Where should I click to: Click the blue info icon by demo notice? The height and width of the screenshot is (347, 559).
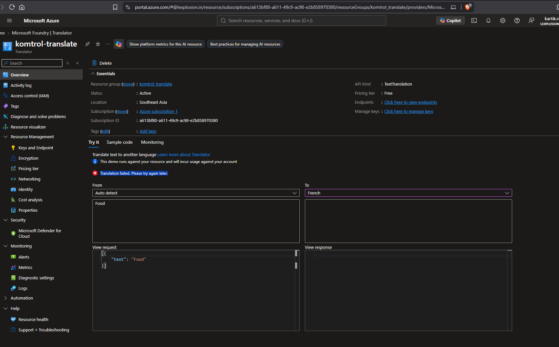[x=95, y=161]
